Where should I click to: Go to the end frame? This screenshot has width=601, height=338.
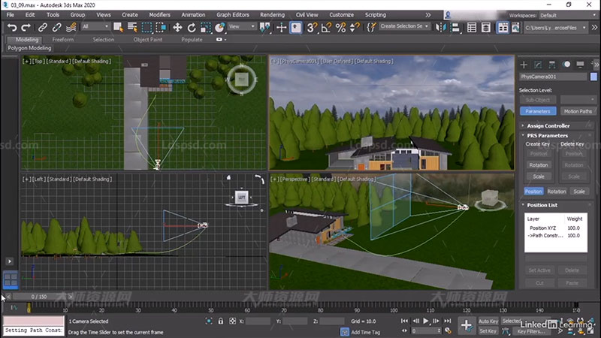point(447,321)
